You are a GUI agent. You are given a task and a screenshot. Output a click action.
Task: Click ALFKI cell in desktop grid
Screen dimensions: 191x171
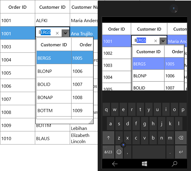click(52, 20)
